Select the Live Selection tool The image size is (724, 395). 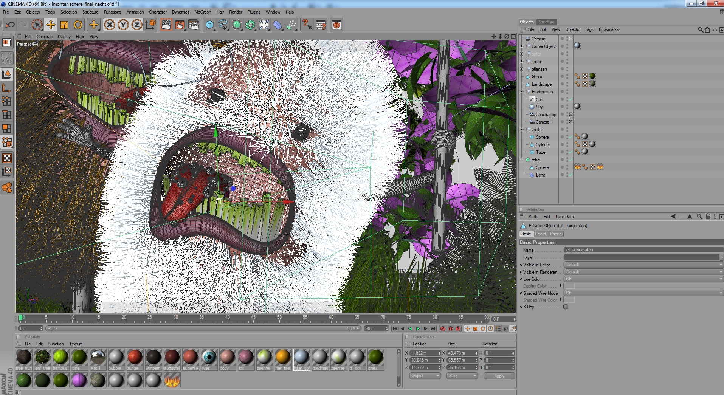[x=37, y=25]
